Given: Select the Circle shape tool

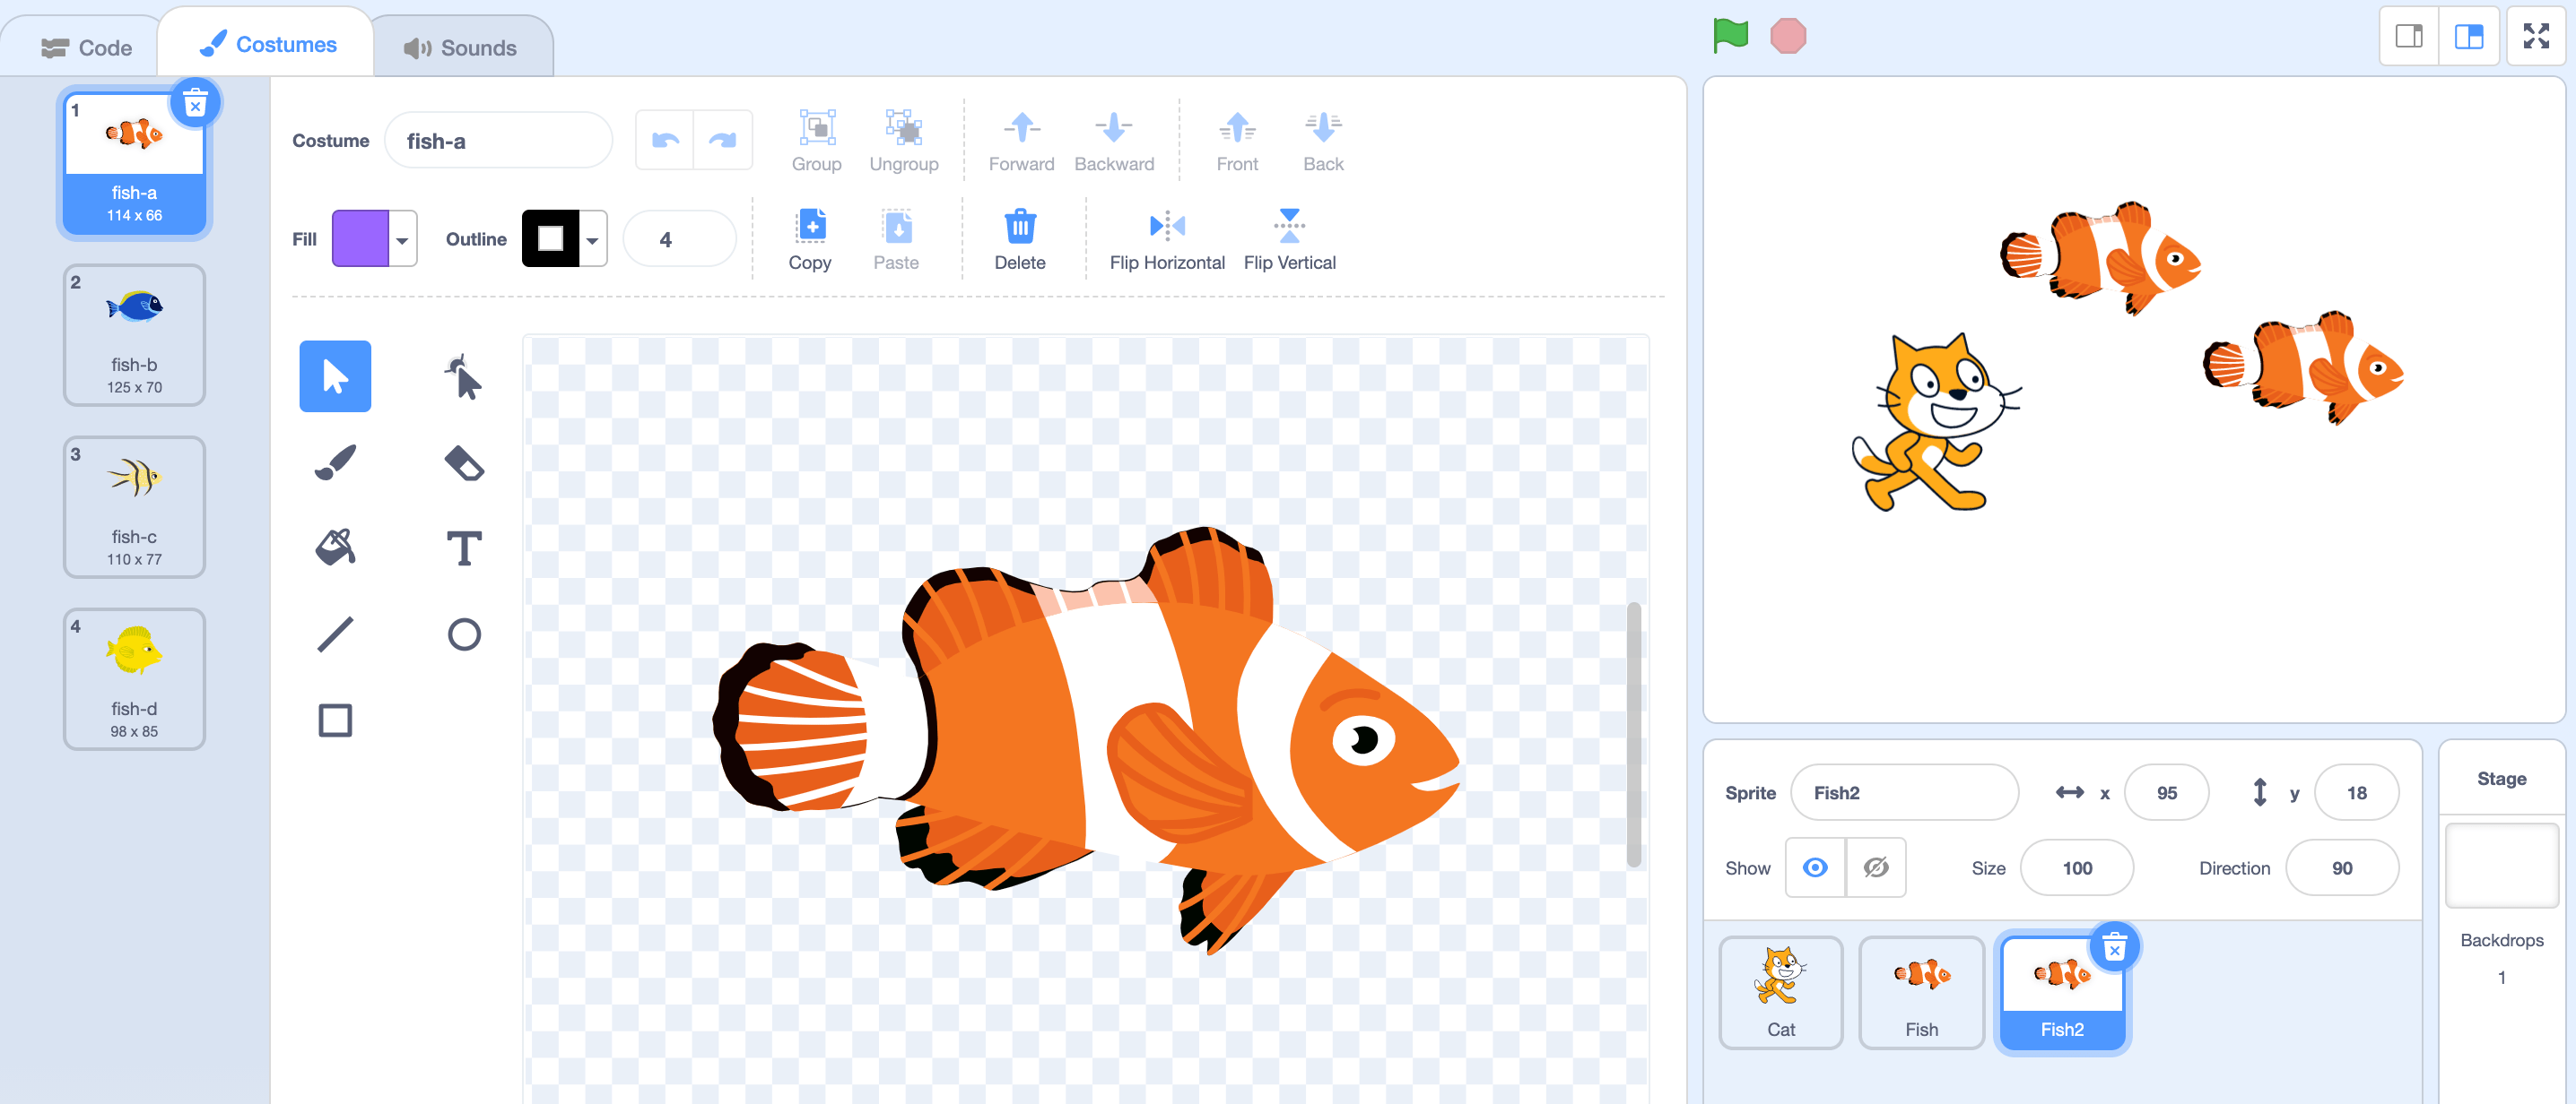Looking at the screenshot, I should point(464,634).
